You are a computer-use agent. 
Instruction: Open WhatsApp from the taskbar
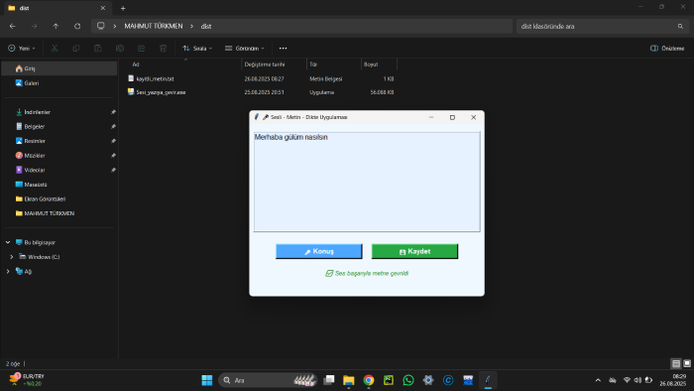pyautogui.click(x=408, y=380)
